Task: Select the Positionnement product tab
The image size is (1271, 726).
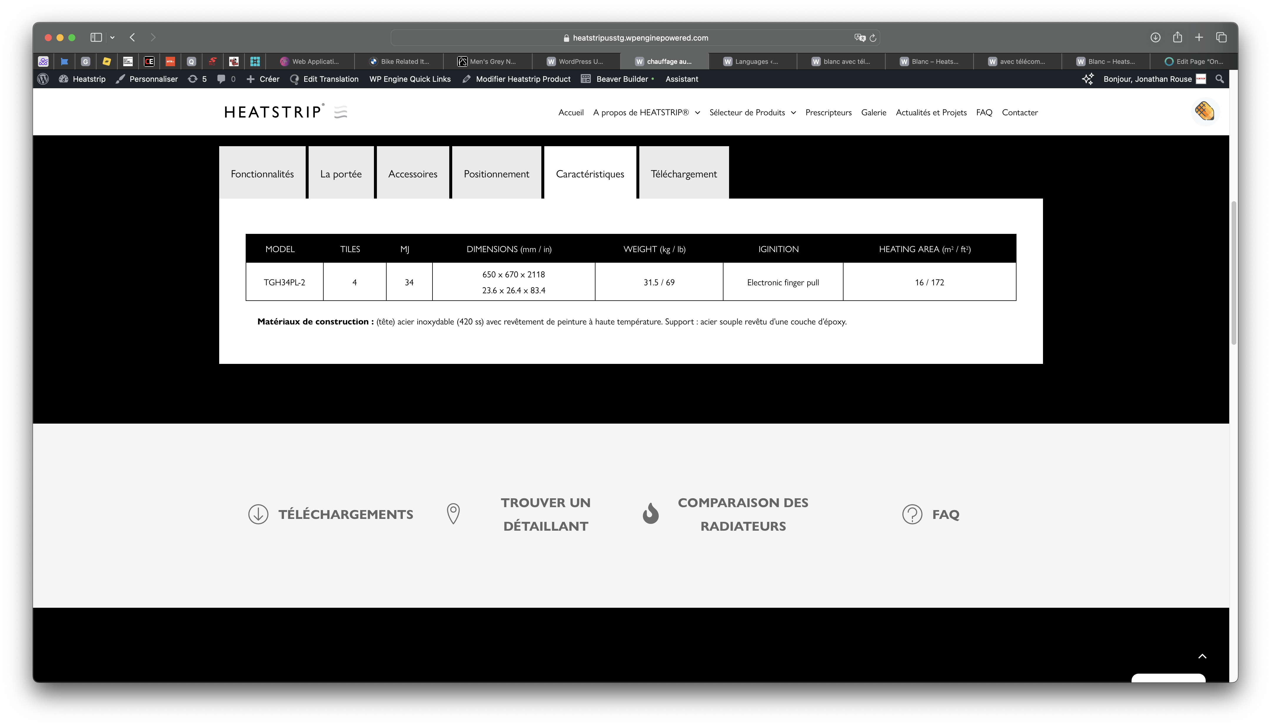Action: [497, 173]
